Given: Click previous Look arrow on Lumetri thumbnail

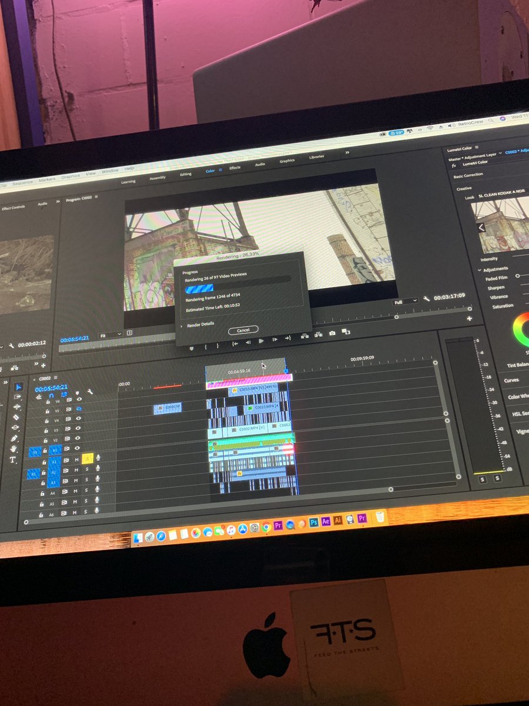Looking at the screenshot, I should [481, 228].
